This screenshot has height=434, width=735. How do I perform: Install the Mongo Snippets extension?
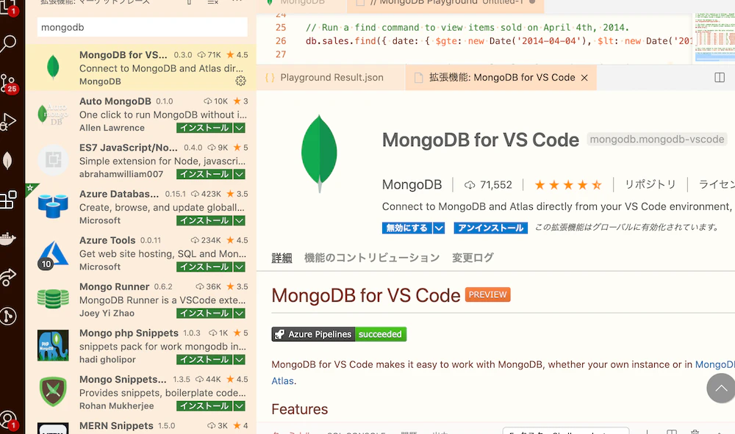tap(204, 406)
